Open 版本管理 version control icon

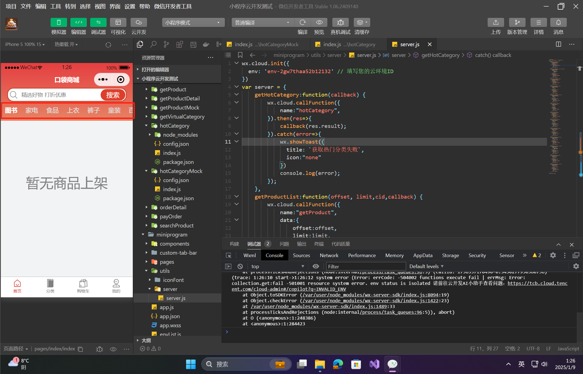(x=517, y=23)
